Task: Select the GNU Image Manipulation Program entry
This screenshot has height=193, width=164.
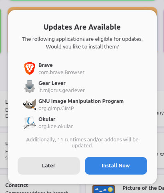Action: click(x=81, y=101)
